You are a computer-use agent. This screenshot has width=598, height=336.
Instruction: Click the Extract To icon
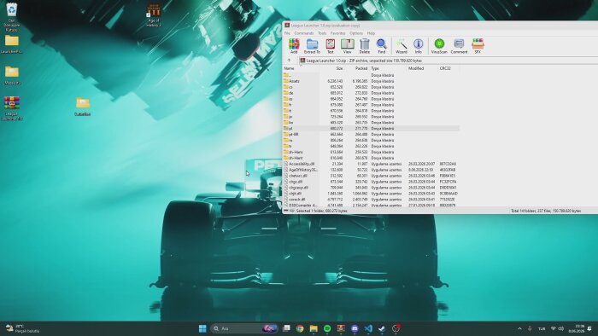pos(312,46)
